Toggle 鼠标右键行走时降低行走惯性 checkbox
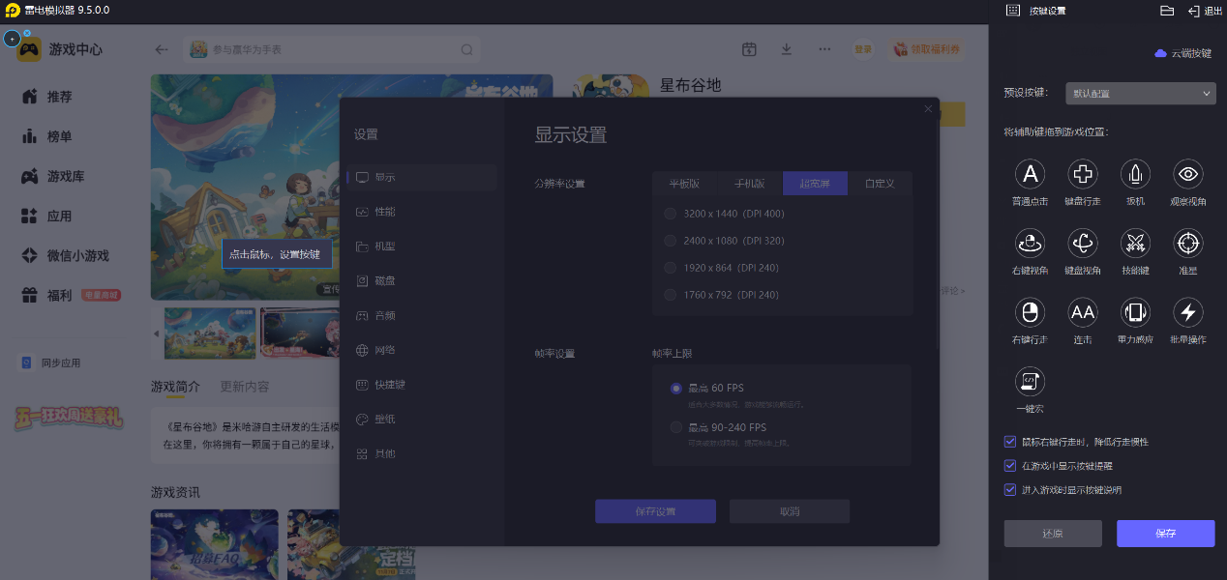Viewport: 1227px width, 580px height. point(1010,442)
